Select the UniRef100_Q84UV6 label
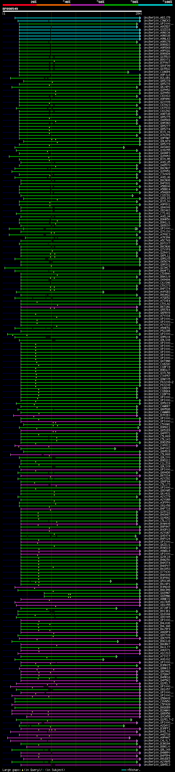The width and height of the screenshot is (175, 772). 157,207
